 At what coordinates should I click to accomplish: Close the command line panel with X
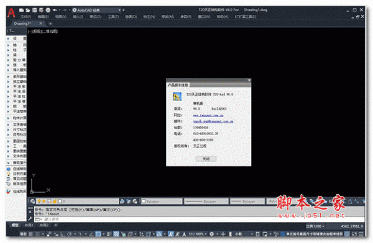(x=30, y=211)
